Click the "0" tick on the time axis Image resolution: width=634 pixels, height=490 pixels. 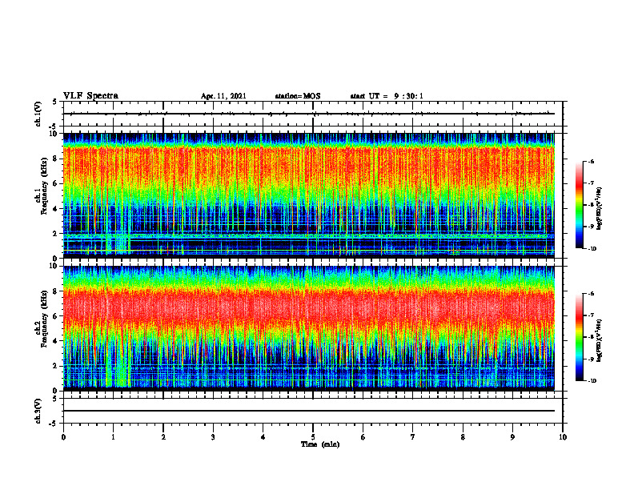(x=63, y=437)
